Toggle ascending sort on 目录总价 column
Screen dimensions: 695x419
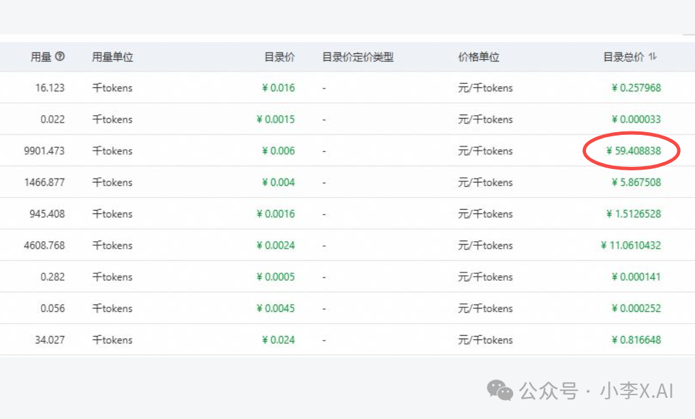click(653, 57)
